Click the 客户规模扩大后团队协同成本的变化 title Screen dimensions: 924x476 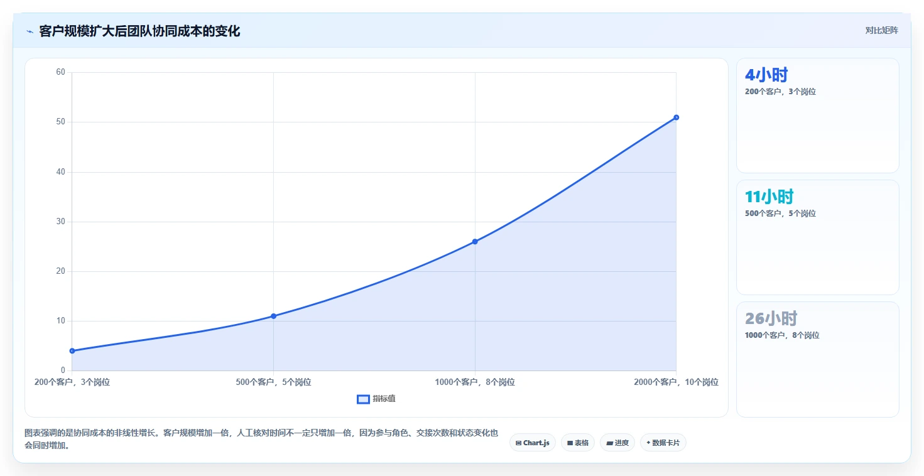click(139, 31)
